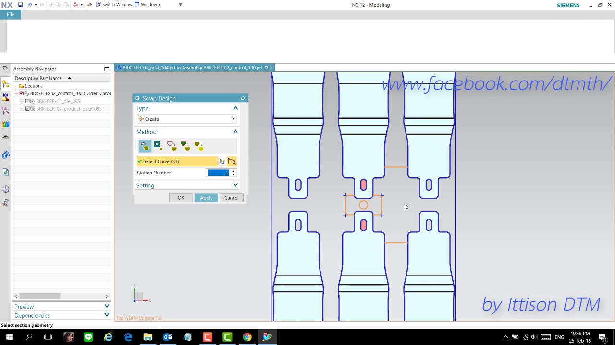Collapse the Method section
Image resolution: width=615 pixels, height=345 pixels.
[235, 132]
